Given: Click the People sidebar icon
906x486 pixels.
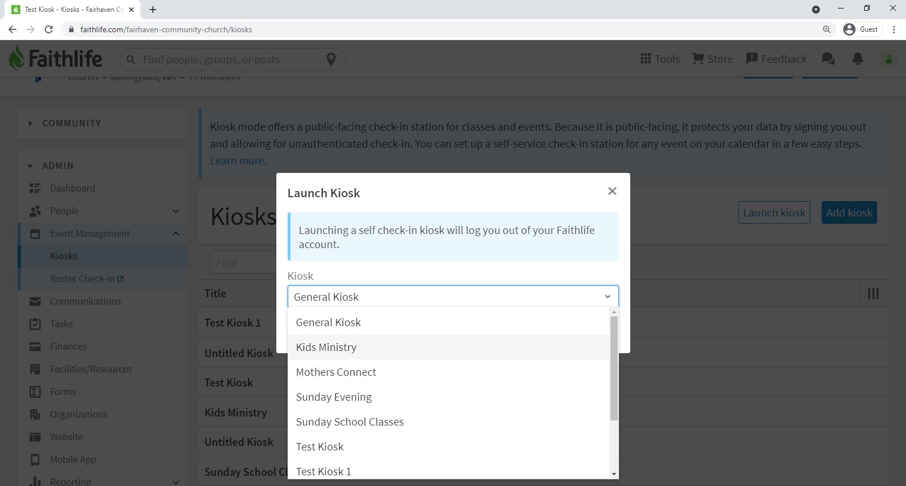Looking at the screenshot, I should [35, 211].
